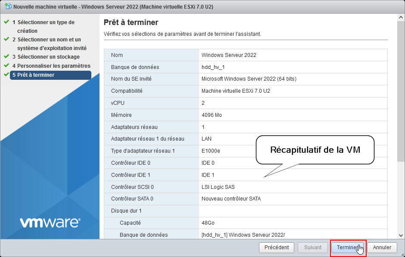Screen dimensions: 405x257
Task: Click the 'Contrôleur SATA 0' label
Action: (132, 199)
